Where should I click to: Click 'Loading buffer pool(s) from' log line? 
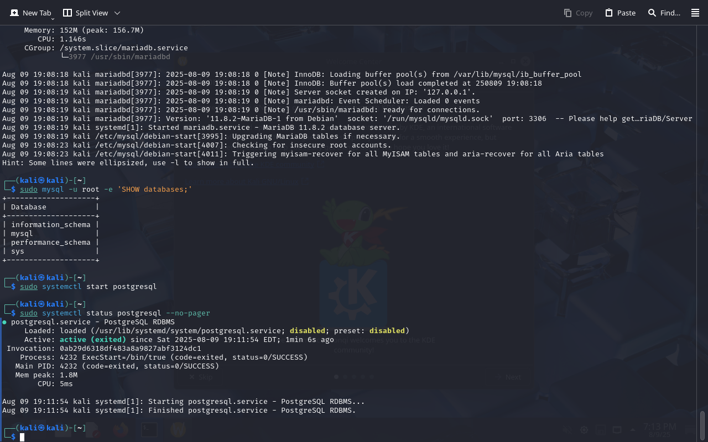pos(292,75)
